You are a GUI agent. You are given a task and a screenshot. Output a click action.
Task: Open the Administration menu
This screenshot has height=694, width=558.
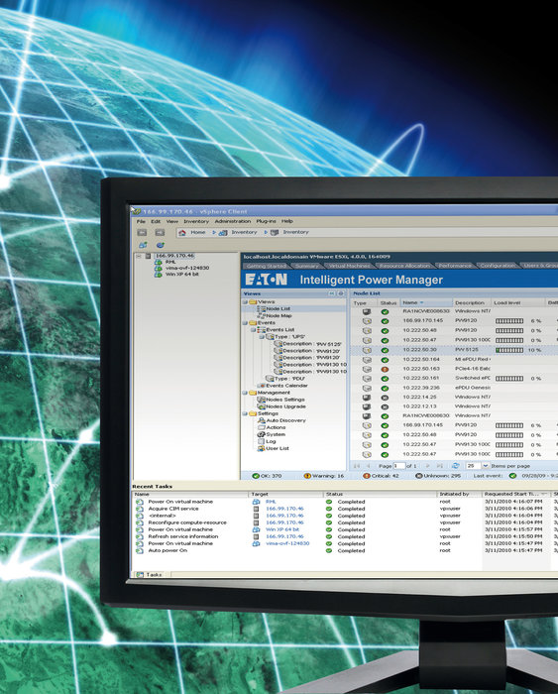(x=233, y=221)
